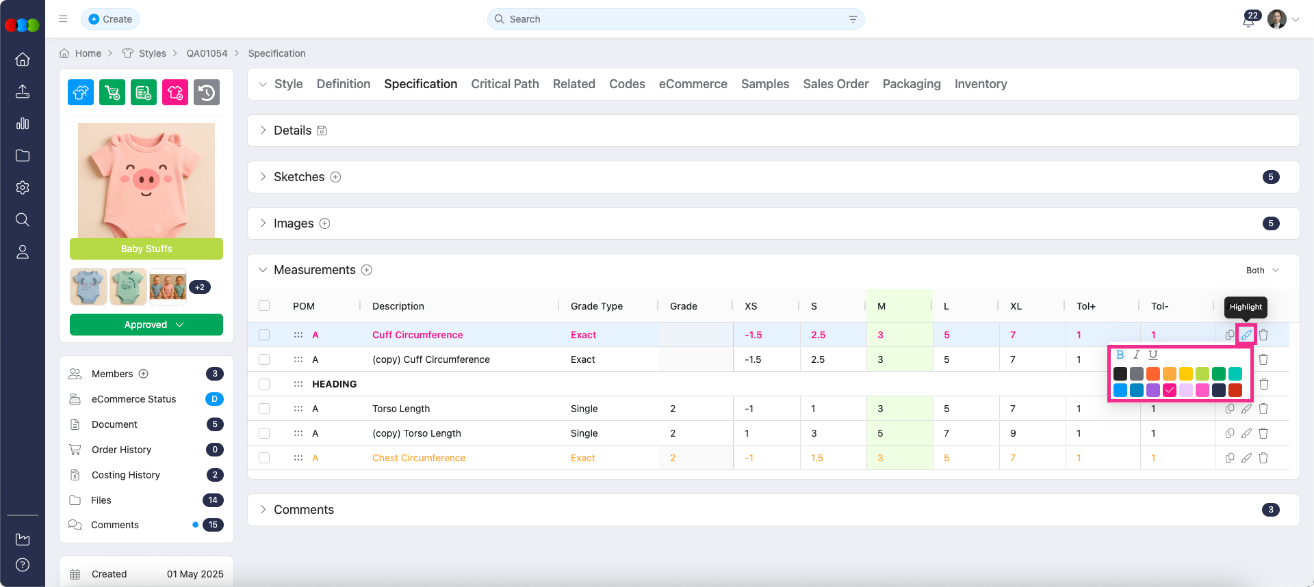The image size is (1314, 587).
Task: Click the notification bell icon
Action: pos(1248,20)
